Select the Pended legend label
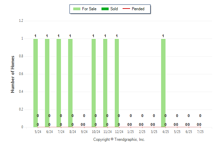The height and width of the screenshot is (148, 220). (x=138, y=9)
